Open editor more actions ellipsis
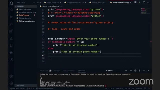The width and height of the screenshot is (160, 90). coord(148,2)
